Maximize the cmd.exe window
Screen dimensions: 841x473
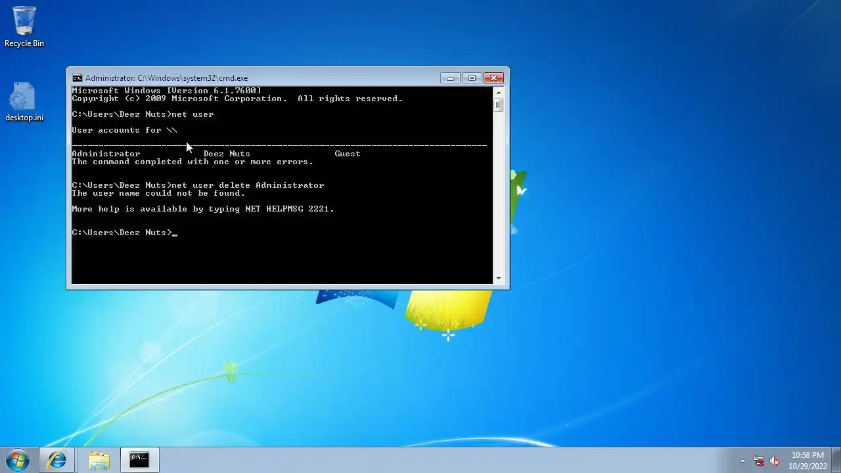coord(472,78)
